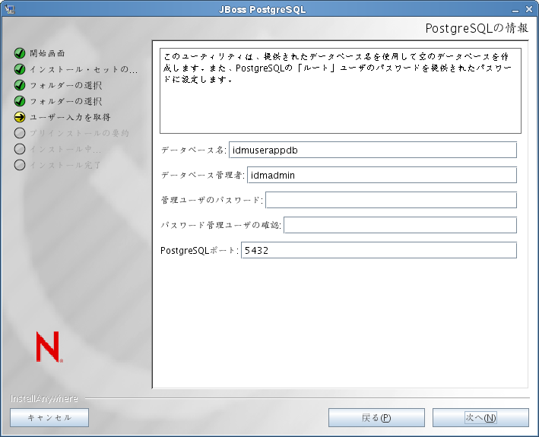Click the JBoss PostgreSQL title bar text
The width and height of the screenshot is (539, 437).
pos(262,9)
